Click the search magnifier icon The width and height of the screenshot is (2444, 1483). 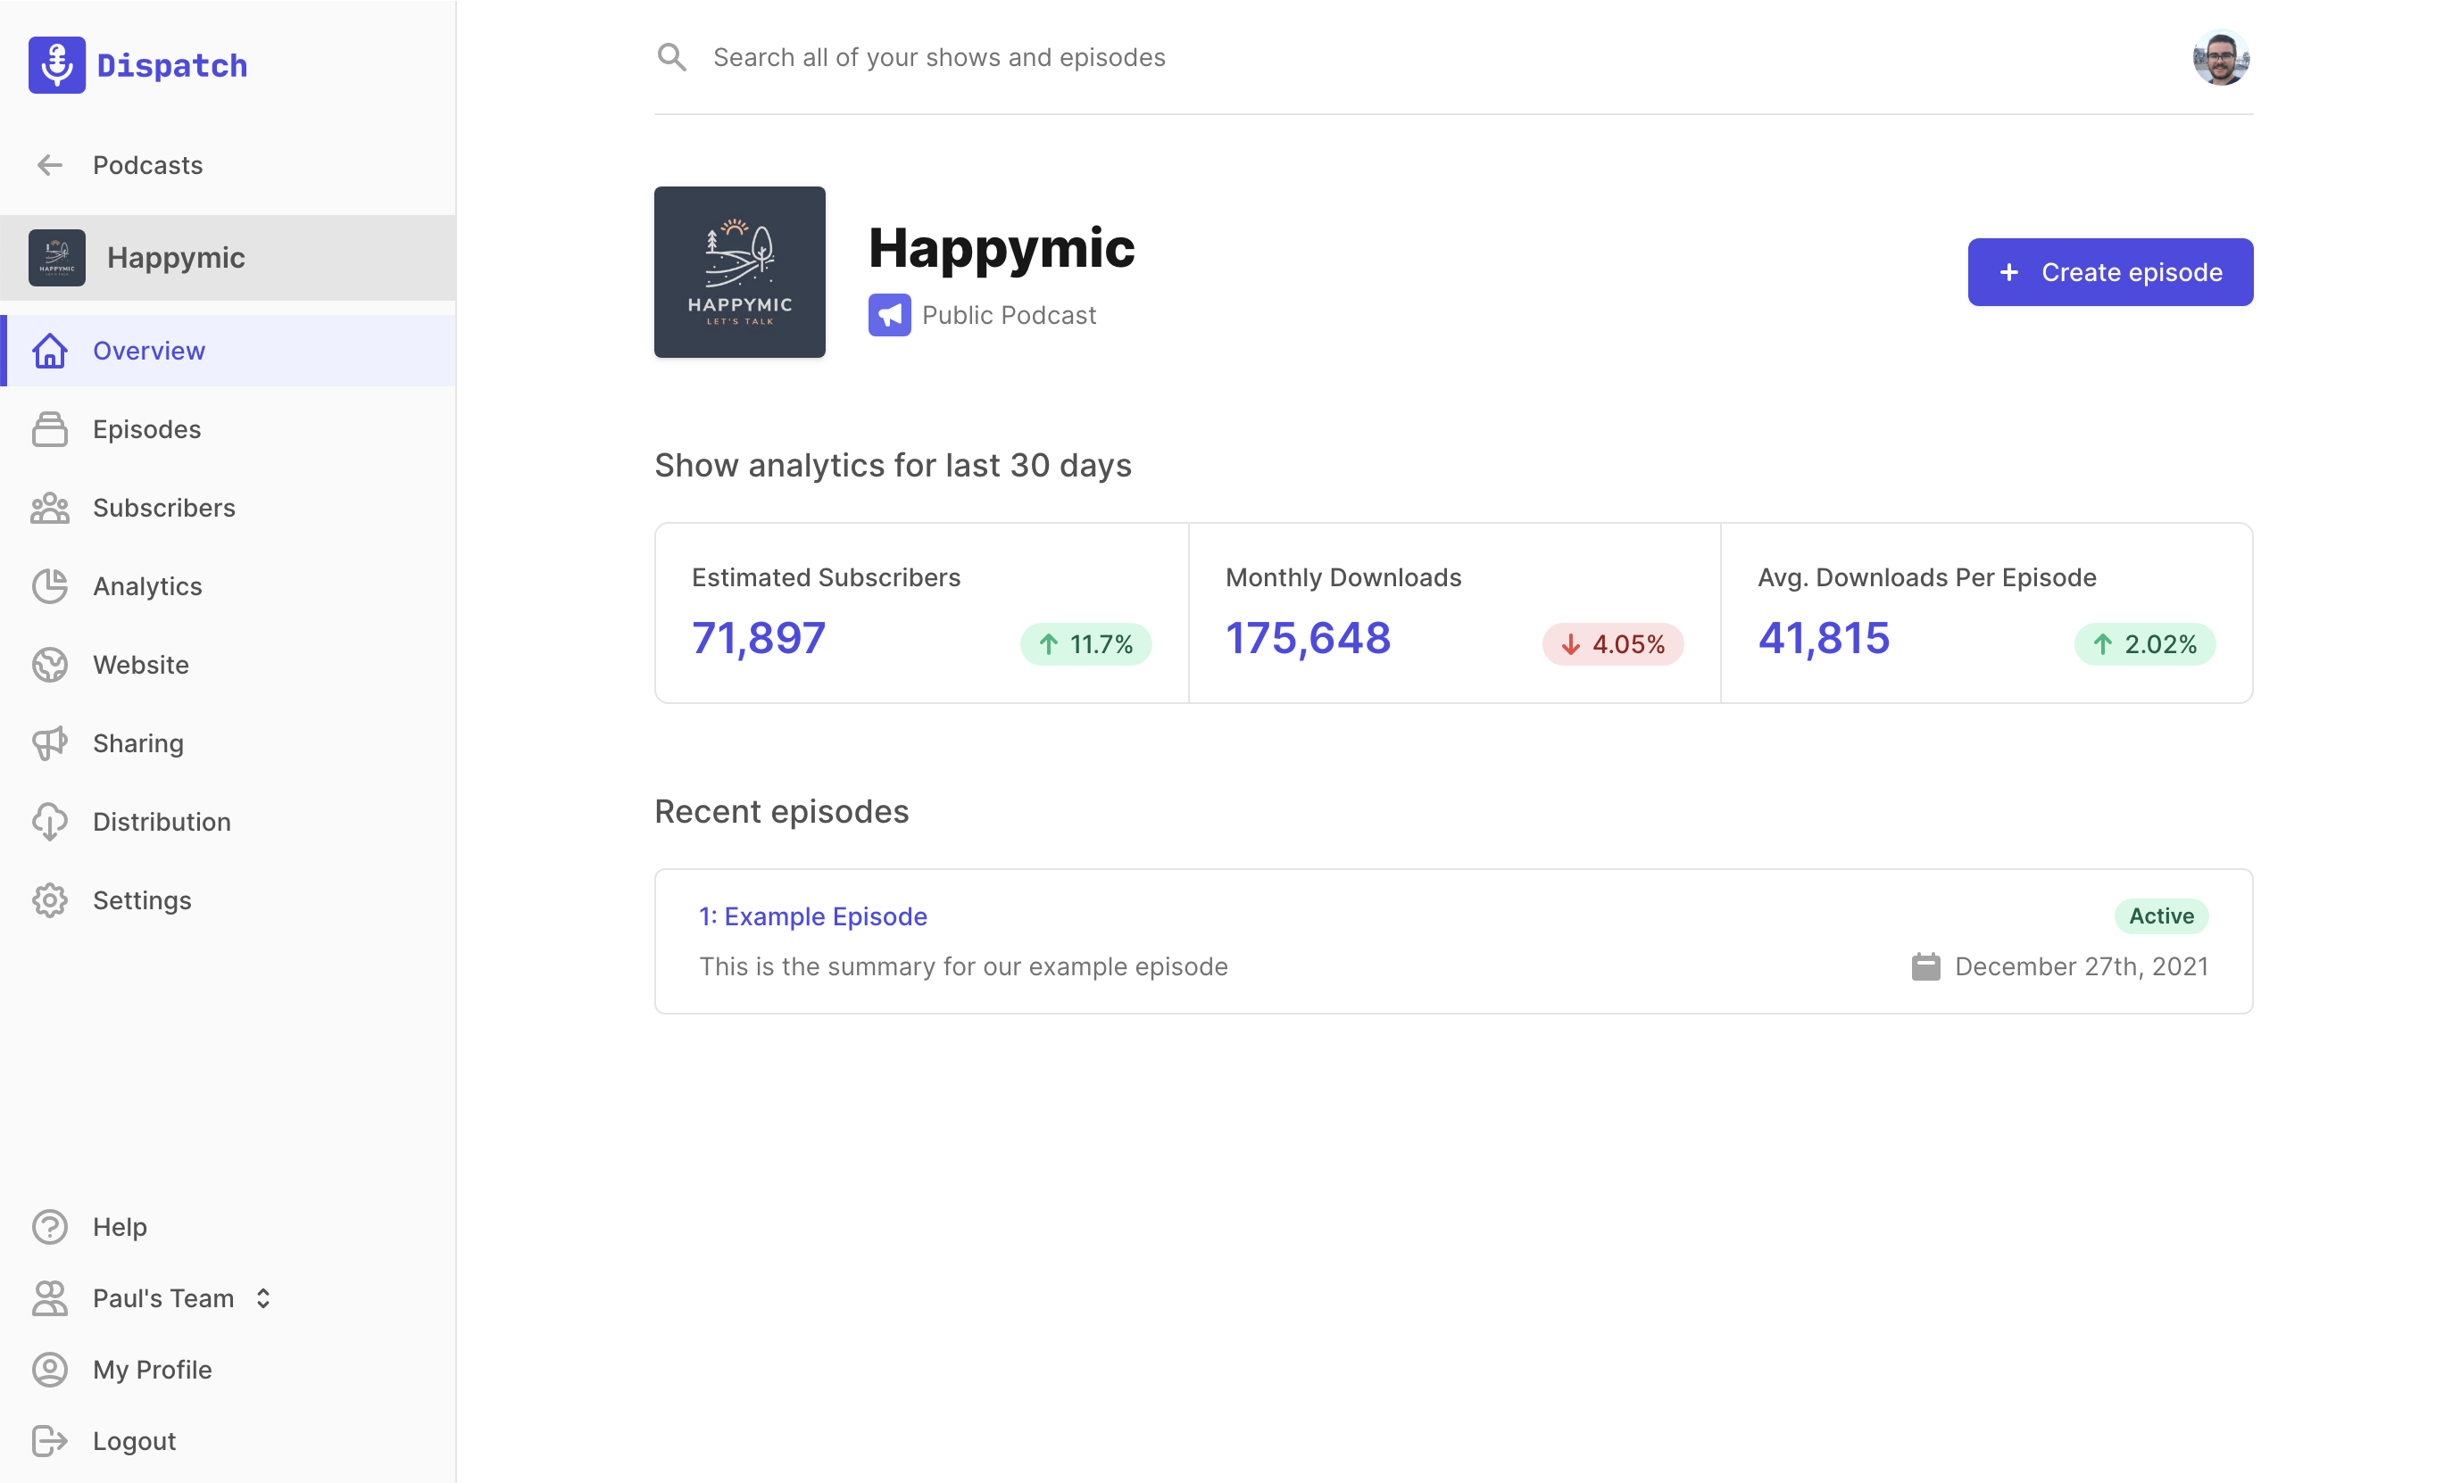[x=671, y=57]
